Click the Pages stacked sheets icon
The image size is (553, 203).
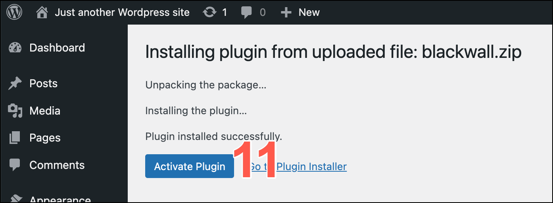pyautogui.click(x=15, y=138)
